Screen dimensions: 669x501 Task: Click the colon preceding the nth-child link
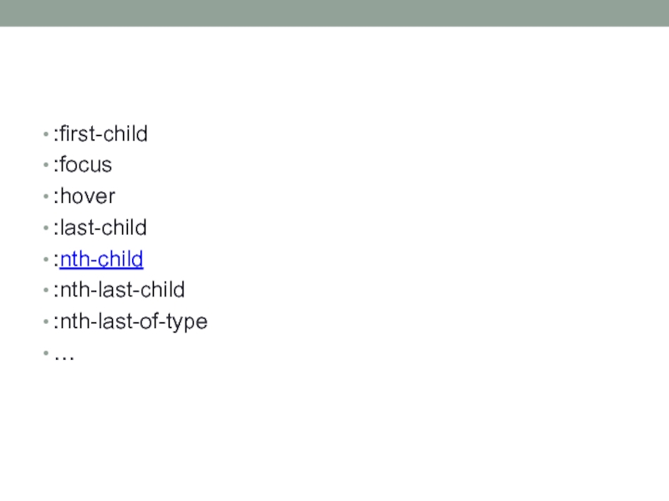pos(56,261)
